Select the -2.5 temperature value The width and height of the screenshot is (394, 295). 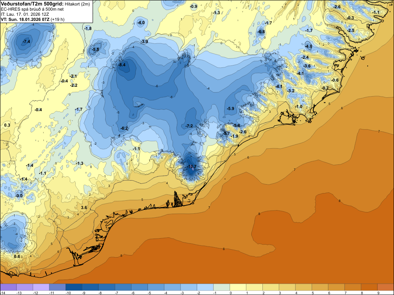point(351,30)
